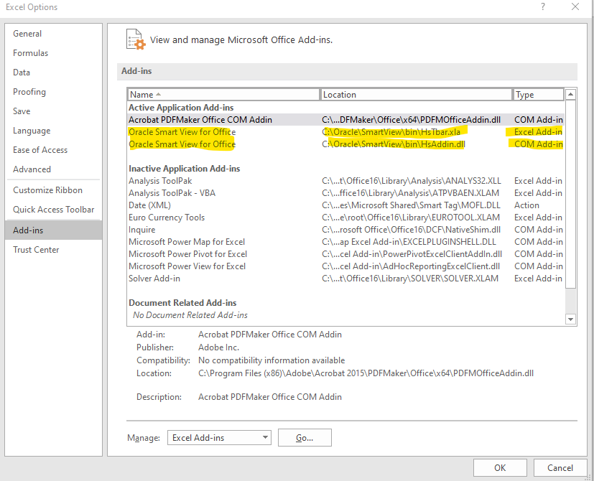Click the 'No compatibility information available' text
This screenshot has width=594, height=481.
click(x=272, y=360)
